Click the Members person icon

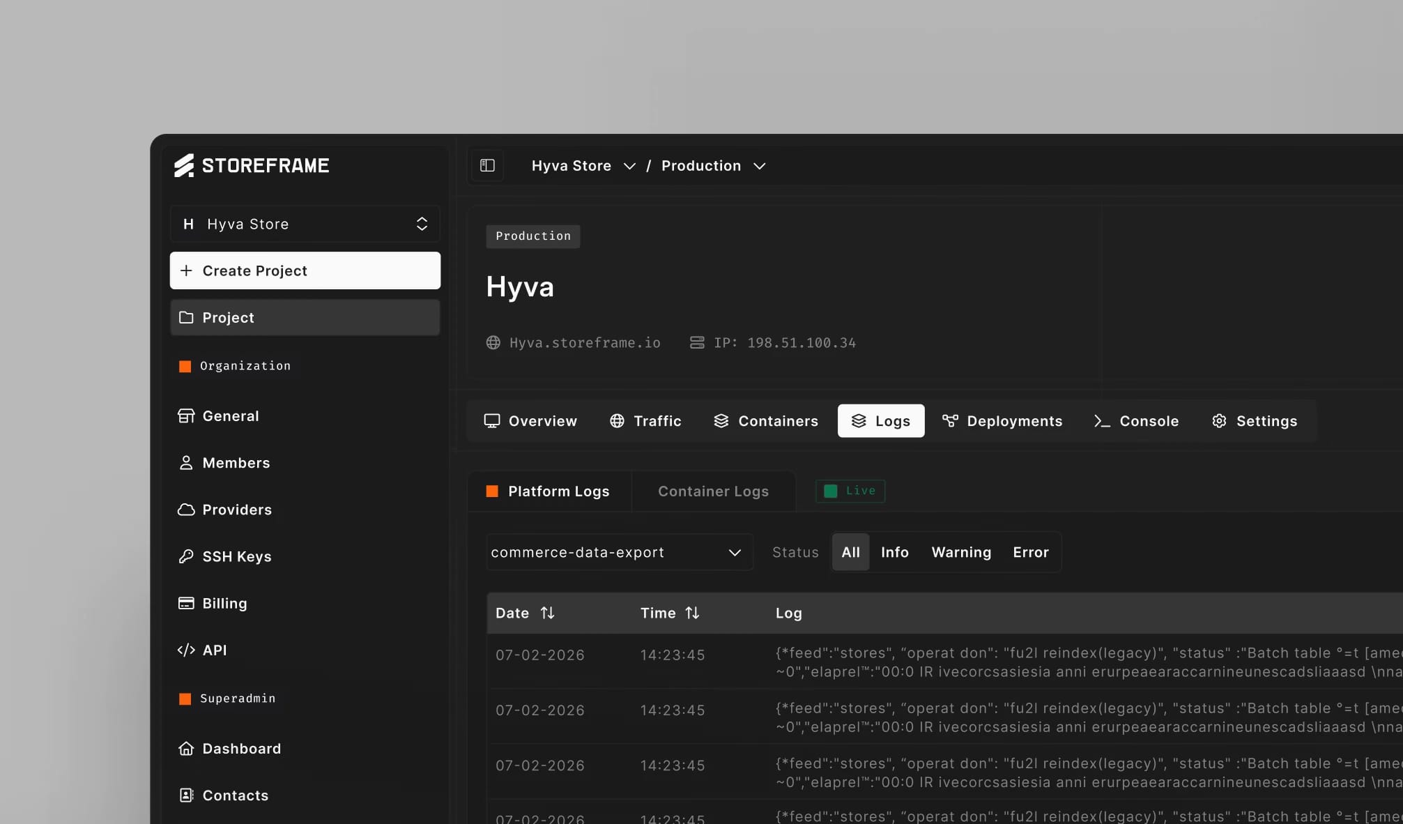186,463
